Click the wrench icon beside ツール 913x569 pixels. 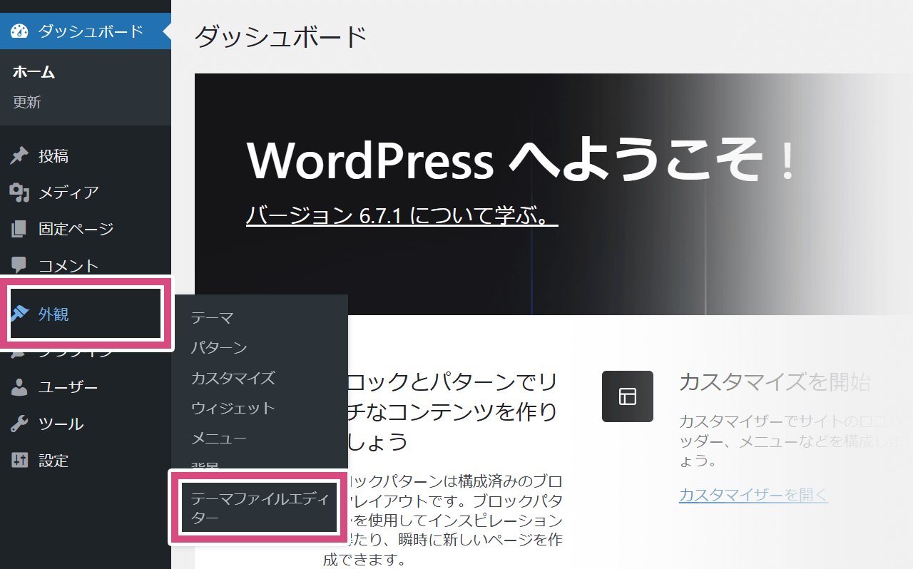point(19,424)
